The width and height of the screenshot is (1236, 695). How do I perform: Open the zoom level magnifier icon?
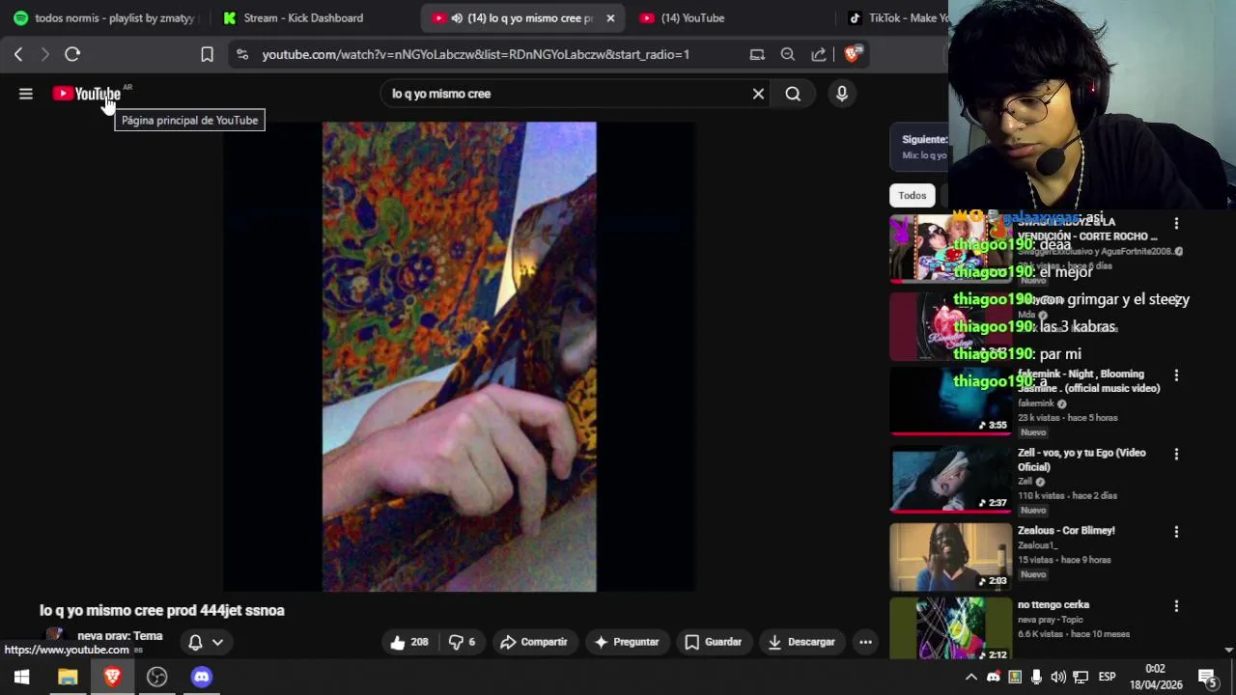[788, 54]
